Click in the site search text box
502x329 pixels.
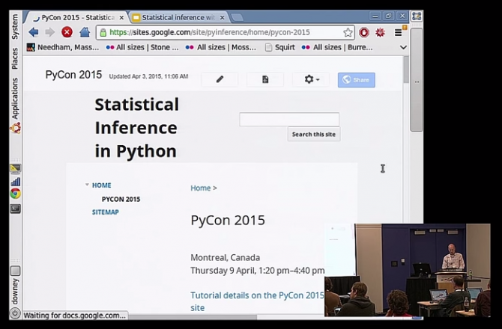(288, 120)
